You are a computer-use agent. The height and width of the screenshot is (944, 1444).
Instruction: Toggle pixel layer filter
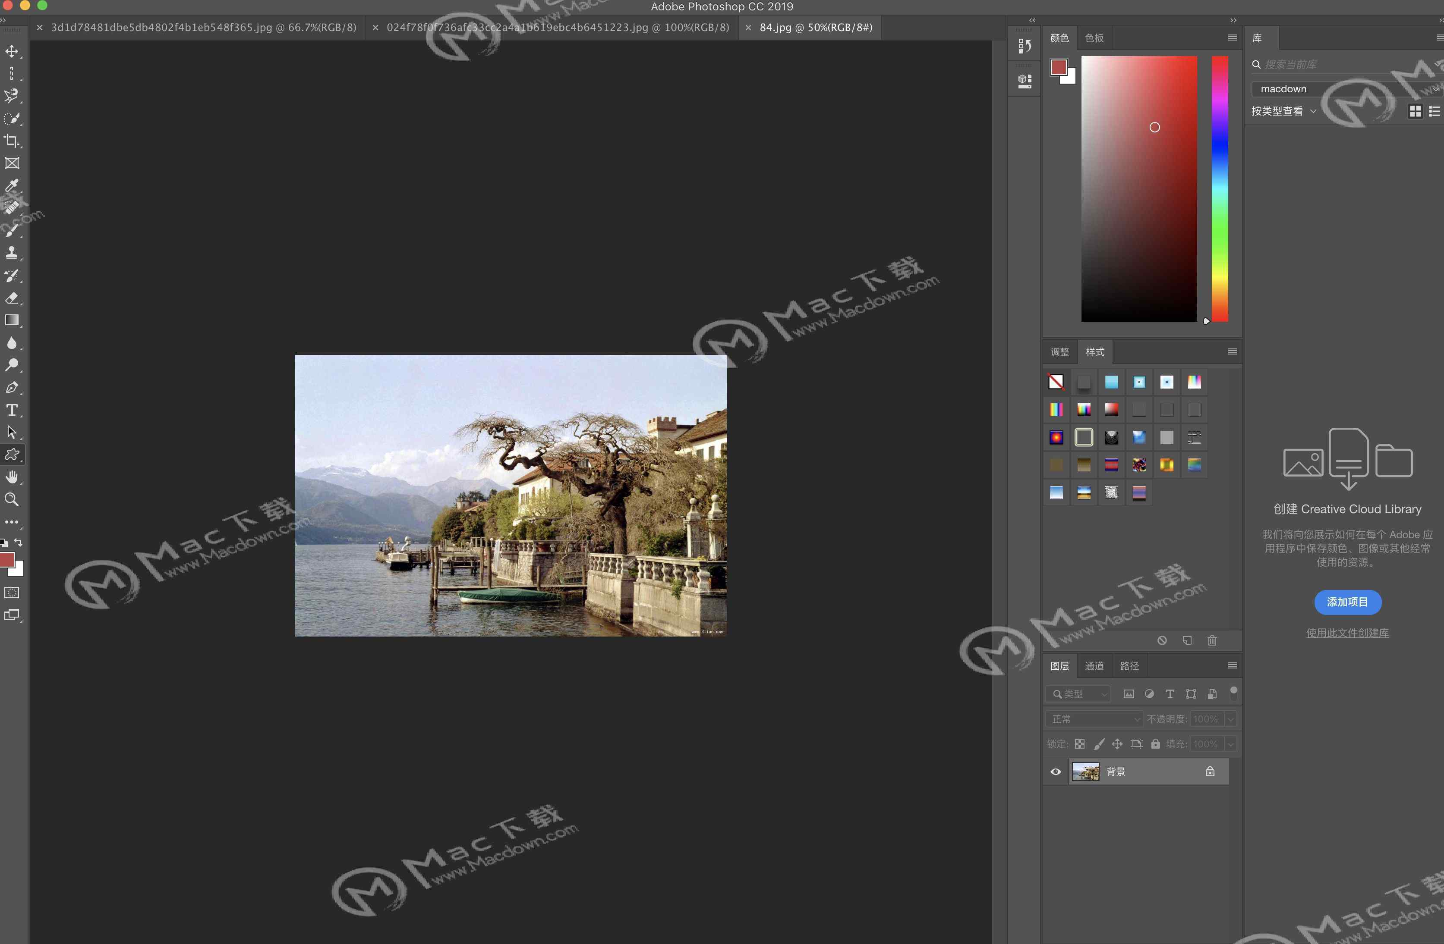1129,694
